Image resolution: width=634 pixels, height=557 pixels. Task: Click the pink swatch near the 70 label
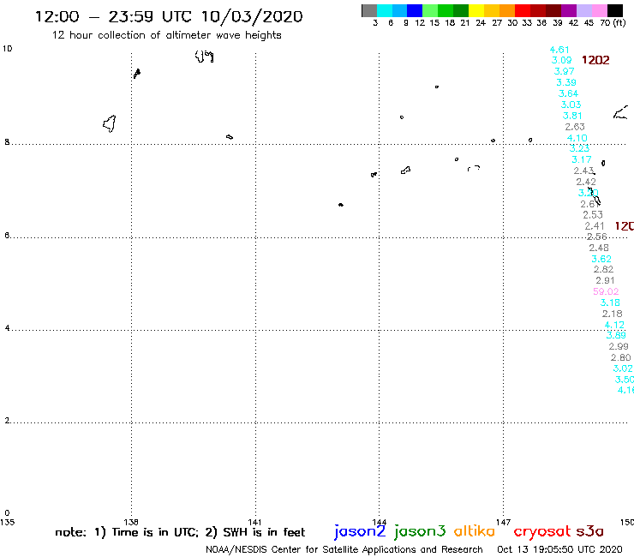tap(600, 10)
